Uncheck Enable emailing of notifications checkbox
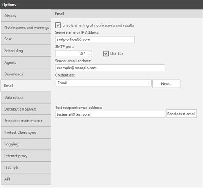This screenshot has height=188, width=203. coord(58,25)
